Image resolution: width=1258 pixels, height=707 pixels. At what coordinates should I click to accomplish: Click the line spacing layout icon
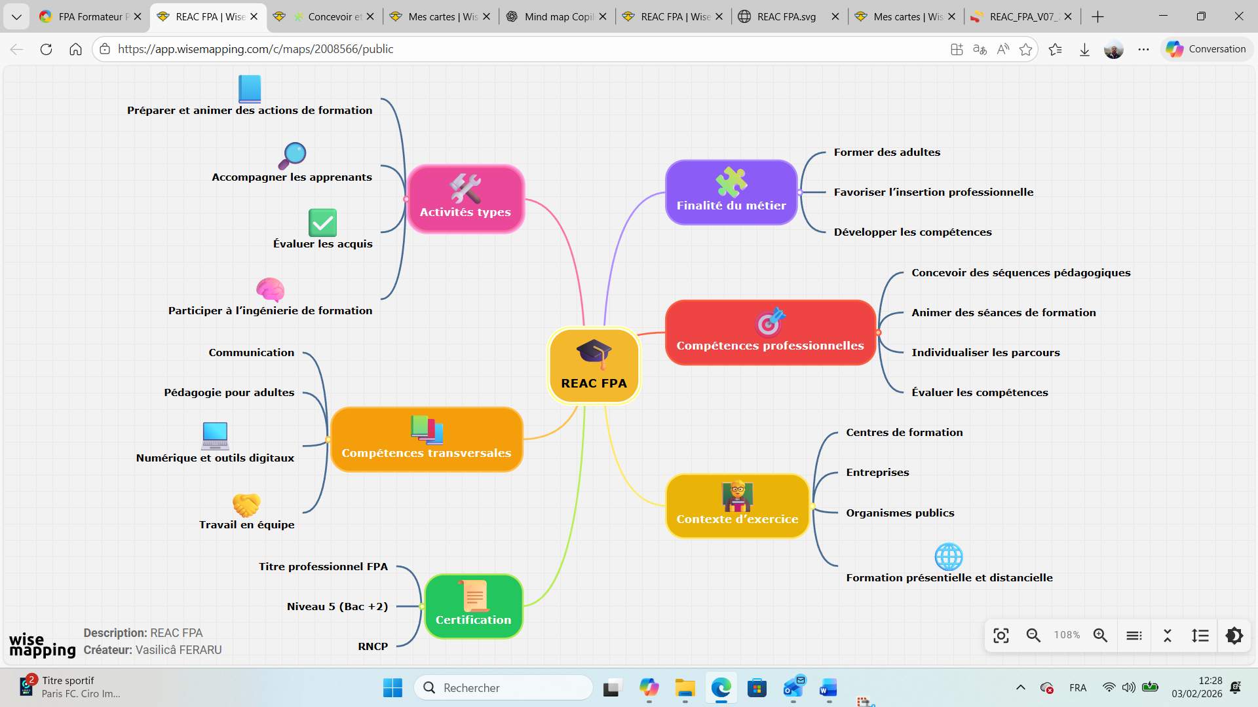point(1200,636)
